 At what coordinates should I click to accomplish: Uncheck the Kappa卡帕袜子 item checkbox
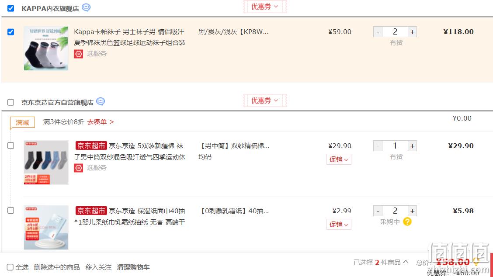point(10,32)
